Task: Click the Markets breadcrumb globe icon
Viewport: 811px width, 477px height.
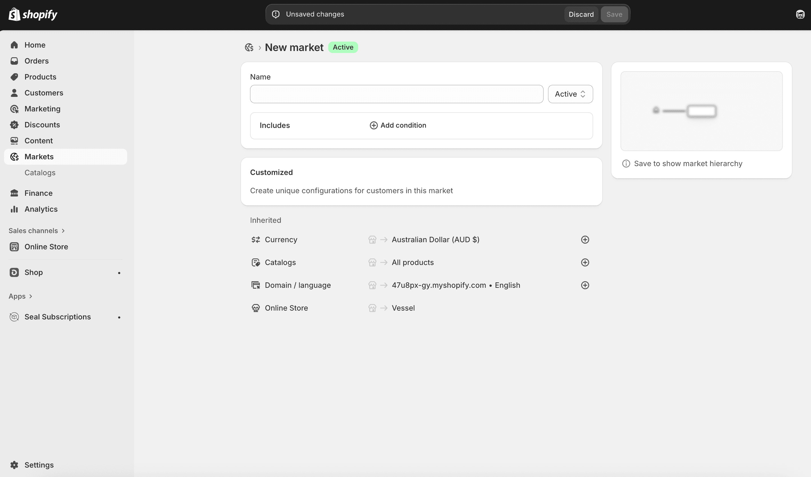Action: click(x=249, y=47)
